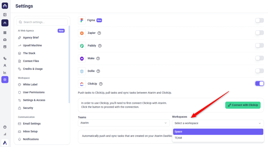Open the analytics chart icon in rail

pyautogui.click(x=5, y=73)
